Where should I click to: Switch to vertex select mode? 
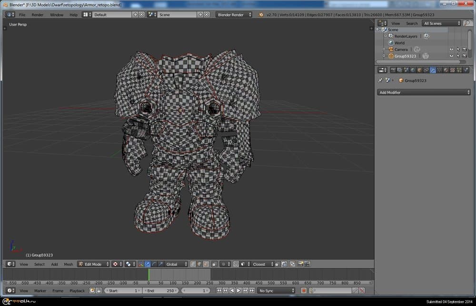click(x=193, y=264)
